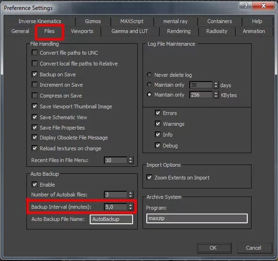Click the Backup Interval minutes field
The width and height of the screenshot is (278, 261).
(x=116, y=207)
